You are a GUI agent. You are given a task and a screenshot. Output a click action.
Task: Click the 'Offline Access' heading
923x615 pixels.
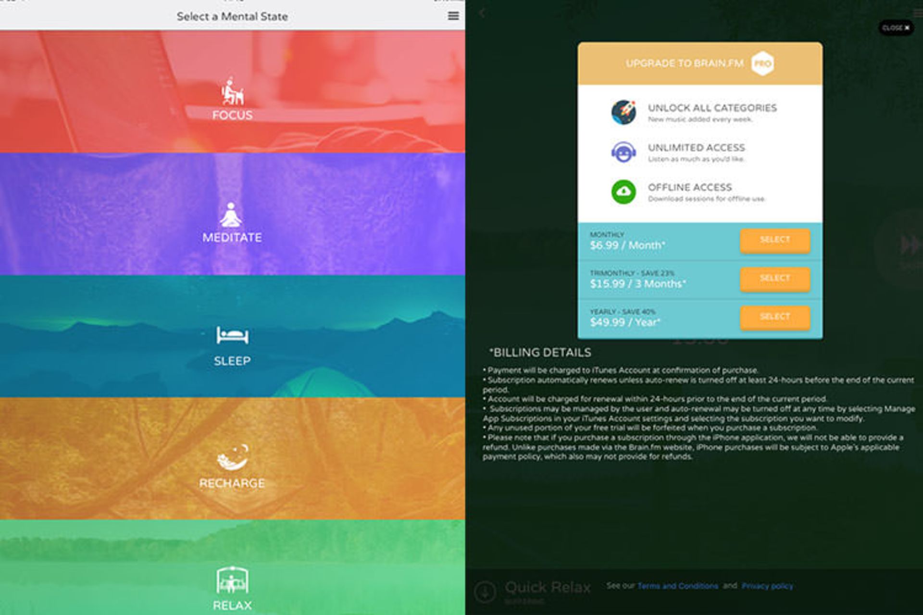689,187
